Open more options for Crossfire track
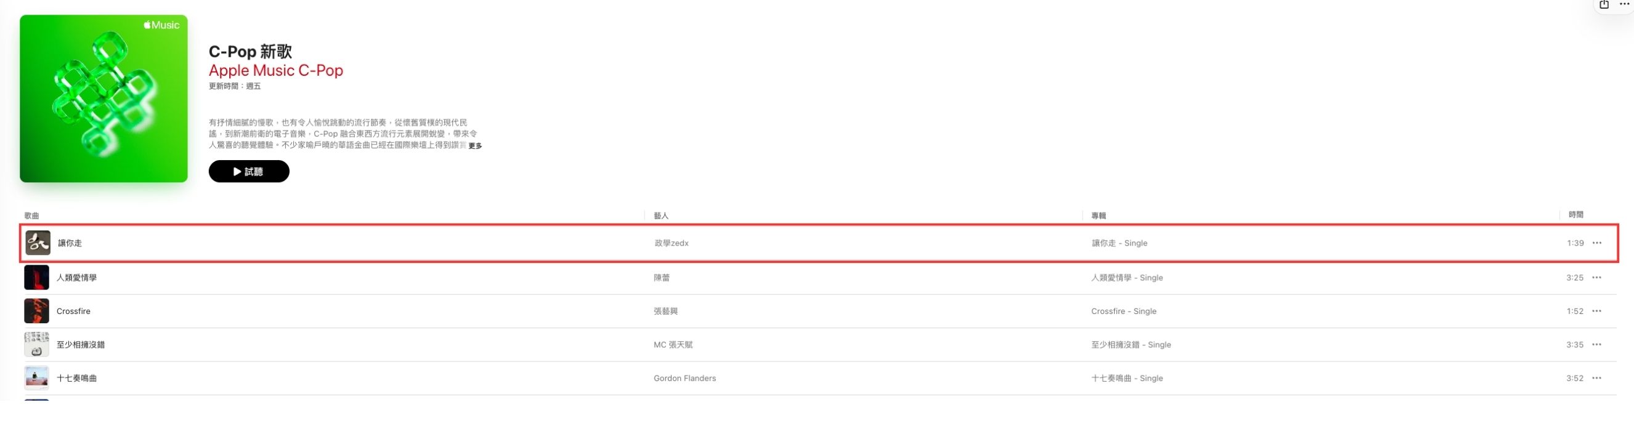This screenshot has width=1634, height=431. pos(1596,311)
